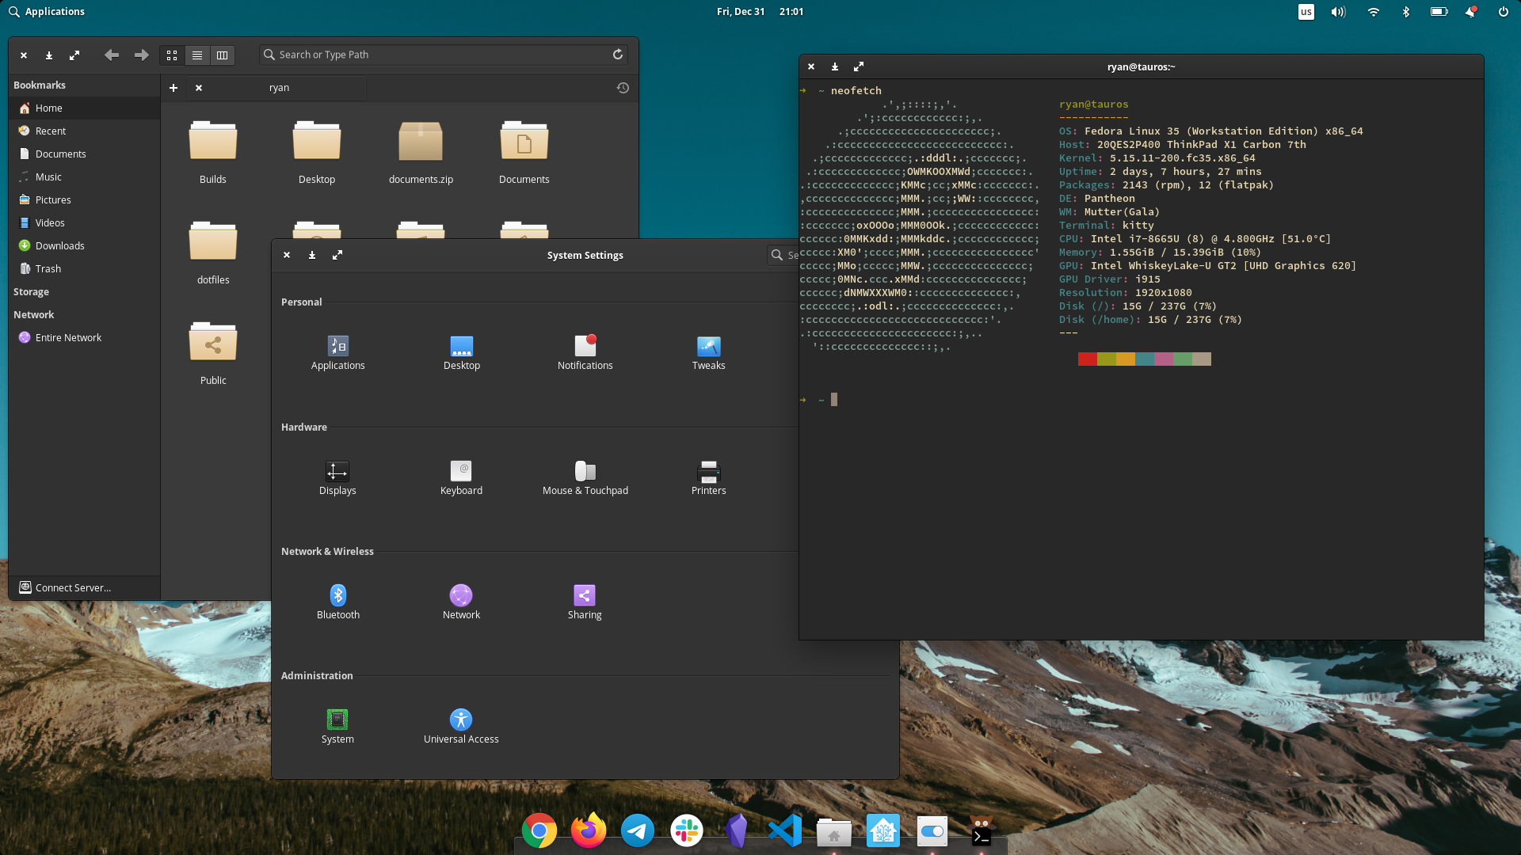Open Notifications settings
This screenshot has height=855, width=1521.
pyautogui.click(x=585, y=352)
